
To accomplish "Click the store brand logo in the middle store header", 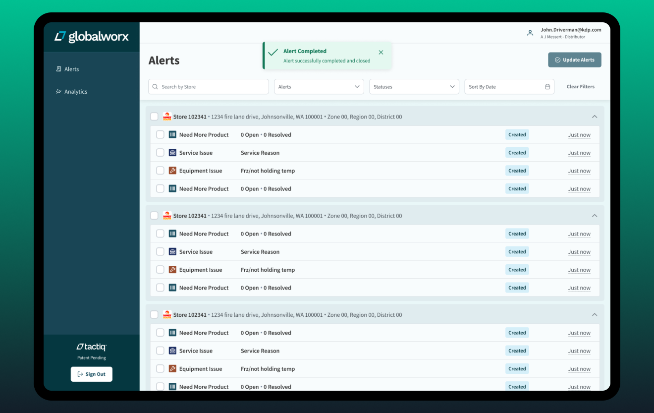I will (167, 216).
